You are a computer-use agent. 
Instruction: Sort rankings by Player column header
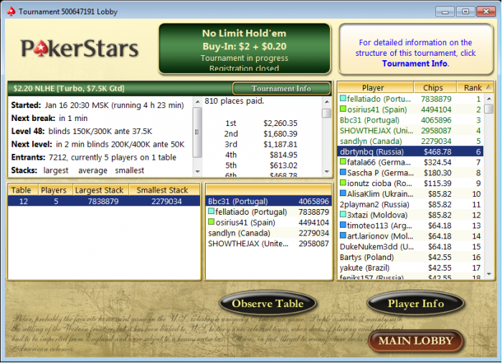coord(376,87)
